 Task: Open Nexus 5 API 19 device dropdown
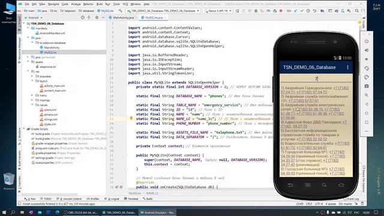pyautogui.click(x=218, y=11)
